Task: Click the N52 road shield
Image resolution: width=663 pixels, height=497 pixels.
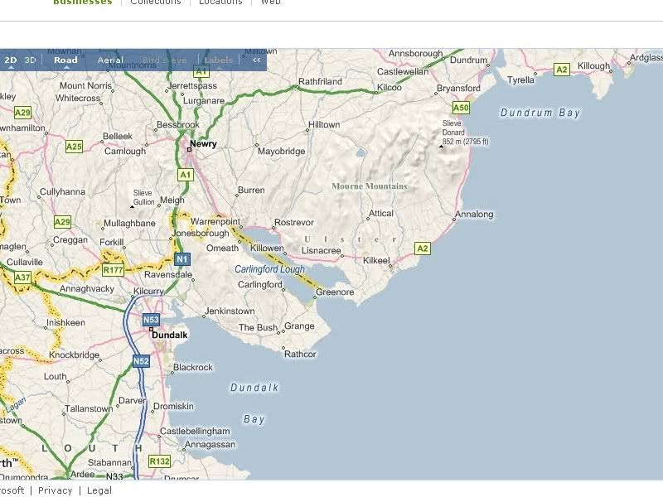Action: [x=141, y=361]
